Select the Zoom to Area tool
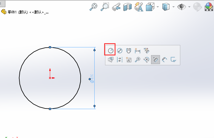The width and height of the screenshot is (214, 138). pyautogui.click(x=105, y=7)
